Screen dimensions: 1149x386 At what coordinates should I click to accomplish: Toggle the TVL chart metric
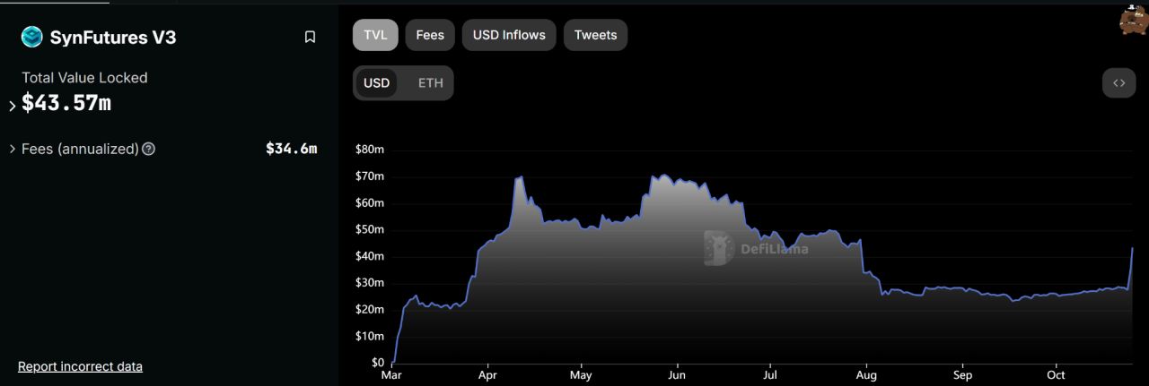coord(375,35)
